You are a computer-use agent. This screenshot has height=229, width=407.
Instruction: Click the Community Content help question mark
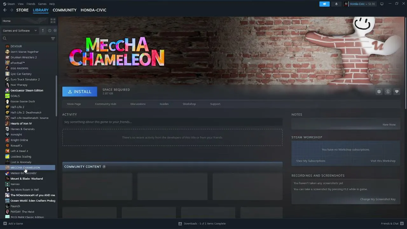click(104, 167)
